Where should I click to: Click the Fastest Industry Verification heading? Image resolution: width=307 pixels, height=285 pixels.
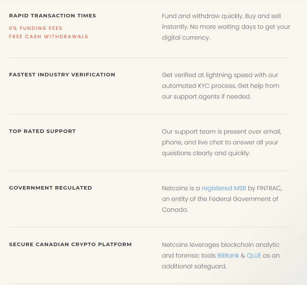62,75
